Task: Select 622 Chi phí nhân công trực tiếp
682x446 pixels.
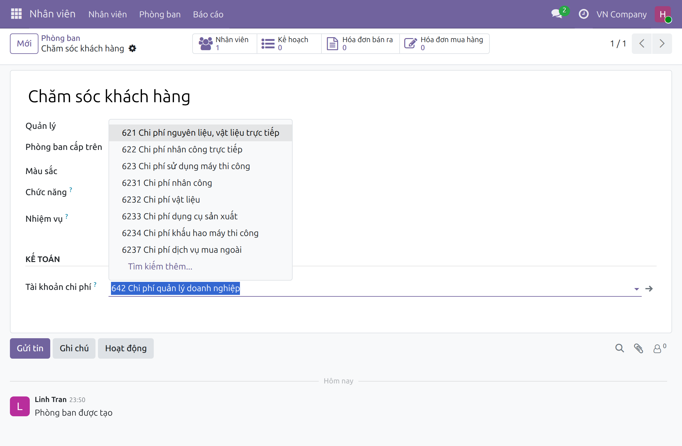Action: 201,150
